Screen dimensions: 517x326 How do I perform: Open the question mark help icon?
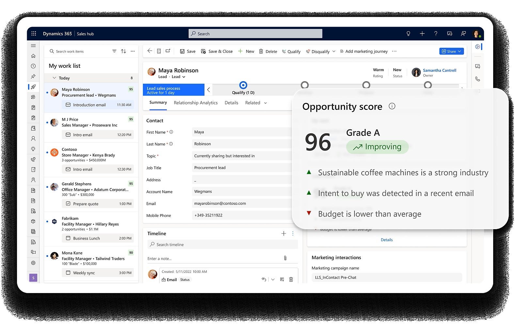(x=436, y=34)
